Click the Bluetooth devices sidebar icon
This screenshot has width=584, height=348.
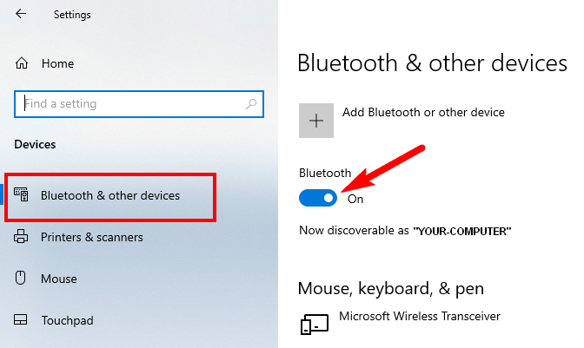pyautogui.click(x=21, y=194)
